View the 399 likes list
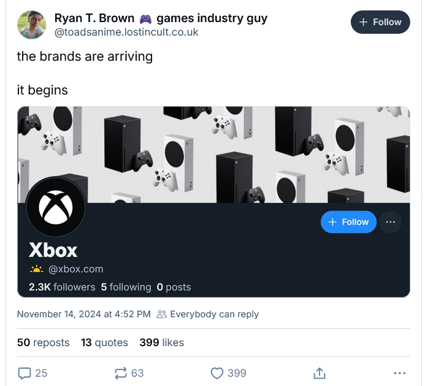This screenshot has width=425, height=386. pos(161,342)
